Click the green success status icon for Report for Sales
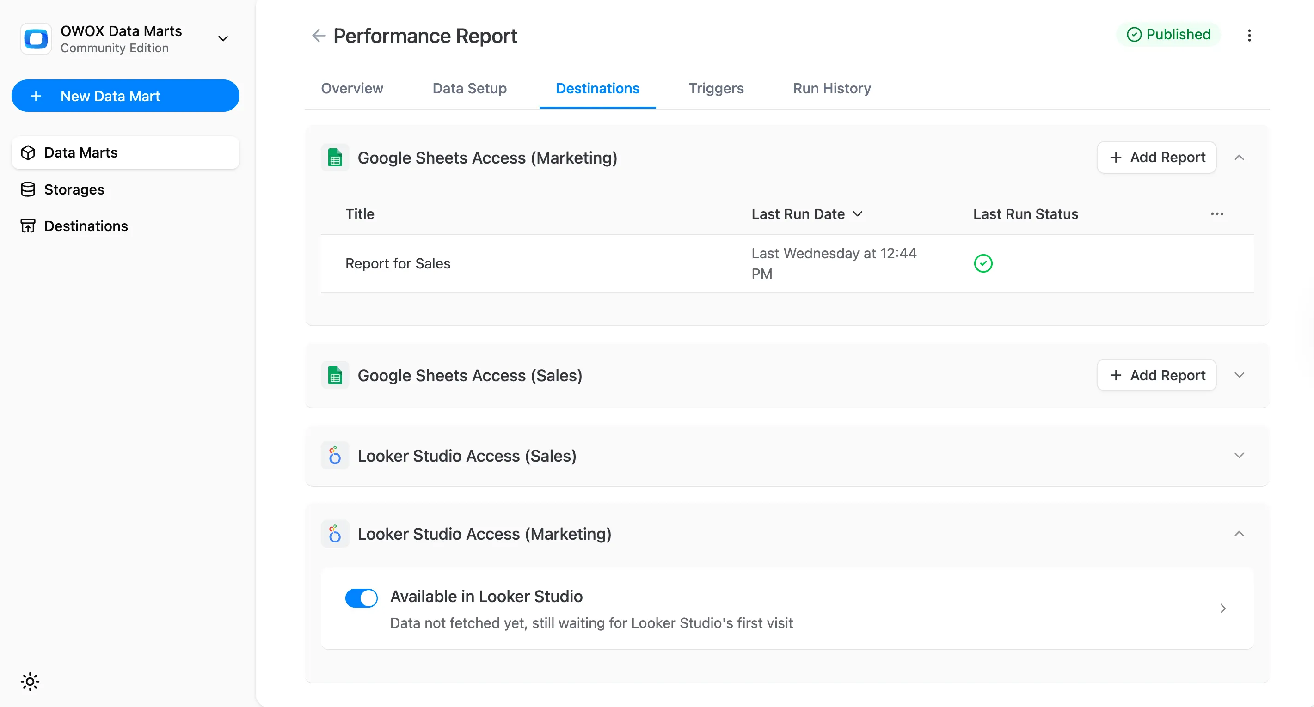 pos(983,263)
